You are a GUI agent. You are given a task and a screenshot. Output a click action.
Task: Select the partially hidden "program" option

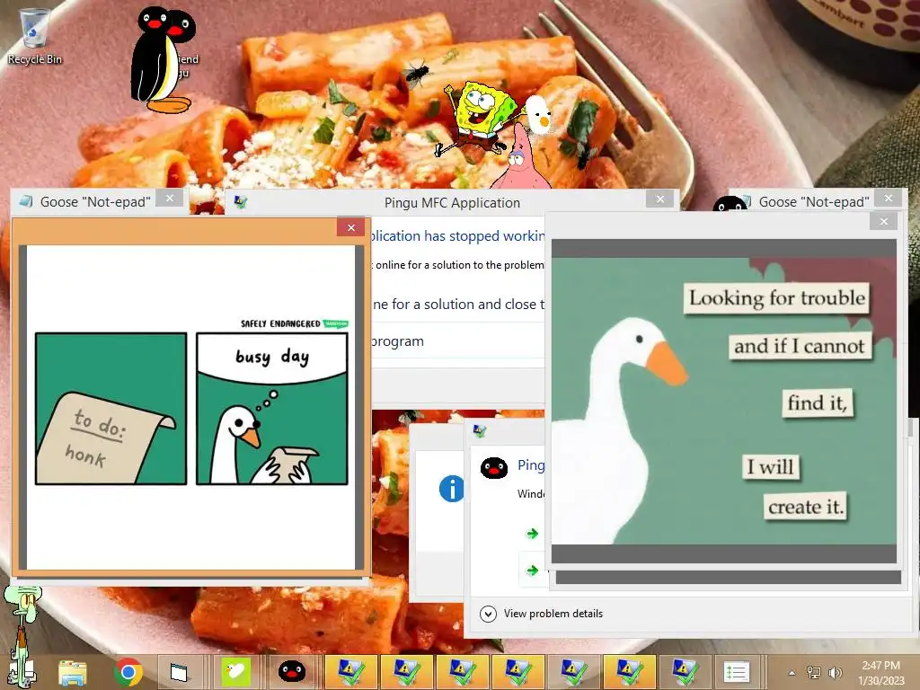click(398, 341)
